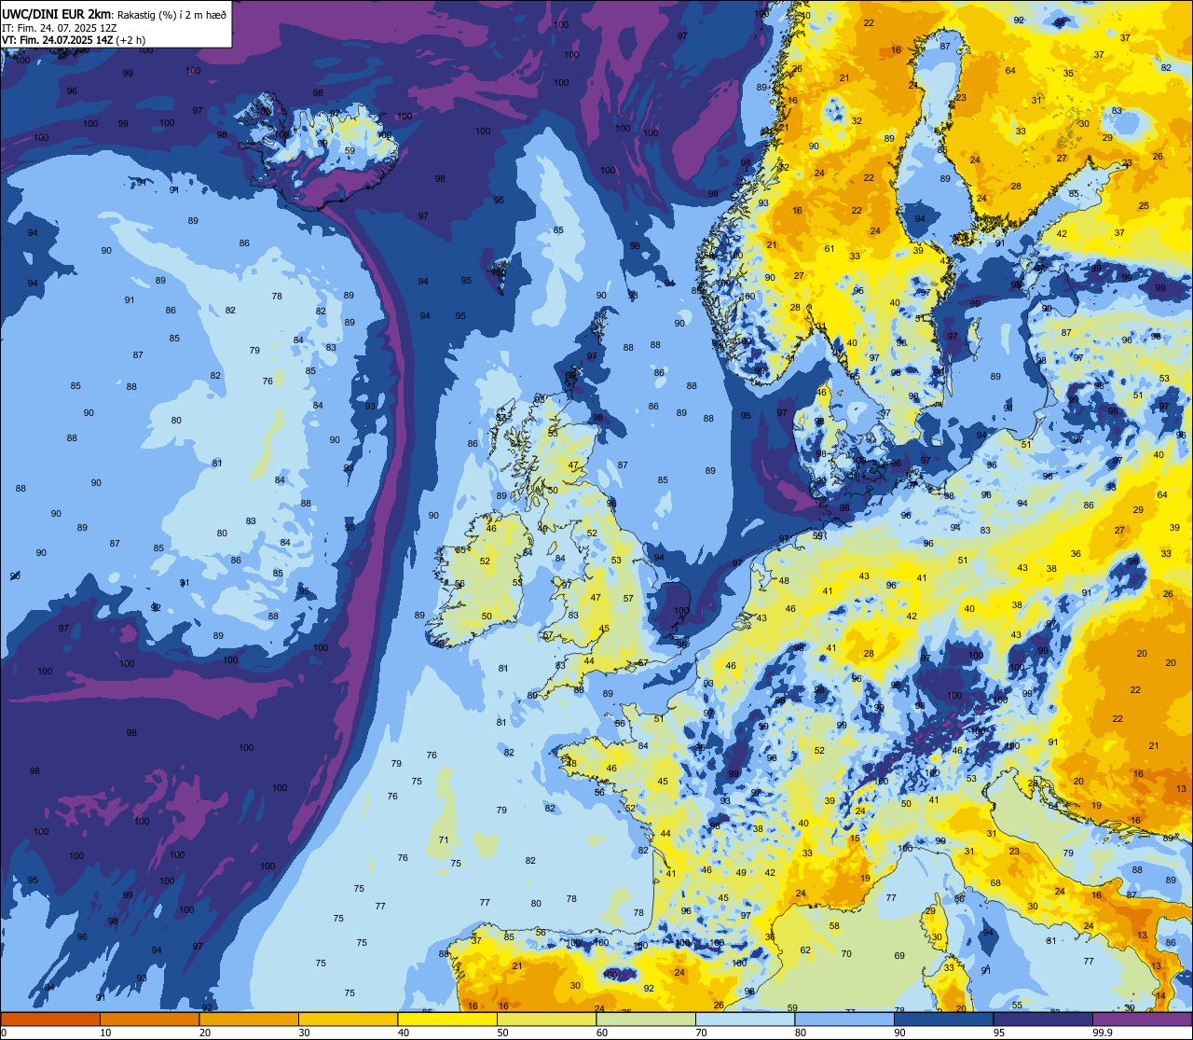Click the medium blue 80–90 legend swatch
The width and height of the screenshot is (1193, 1040).
click(844, 1019)
